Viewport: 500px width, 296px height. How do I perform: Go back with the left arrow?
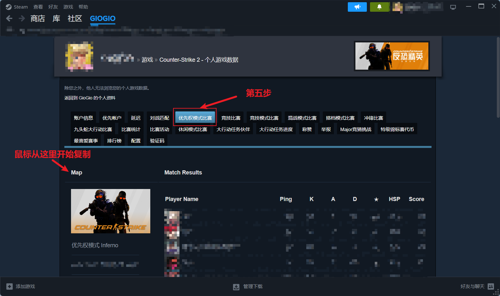pyautogui.click(x=9, y=18)
